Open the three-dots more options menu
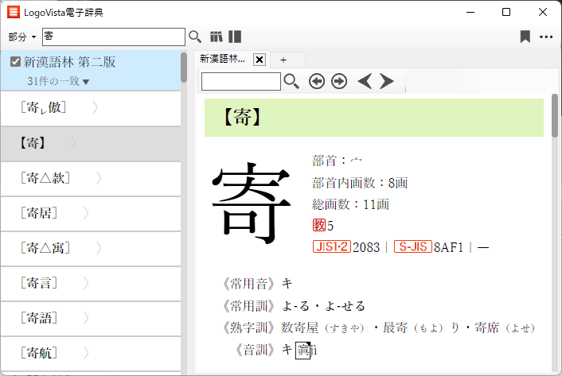 (x=546, y=37)
